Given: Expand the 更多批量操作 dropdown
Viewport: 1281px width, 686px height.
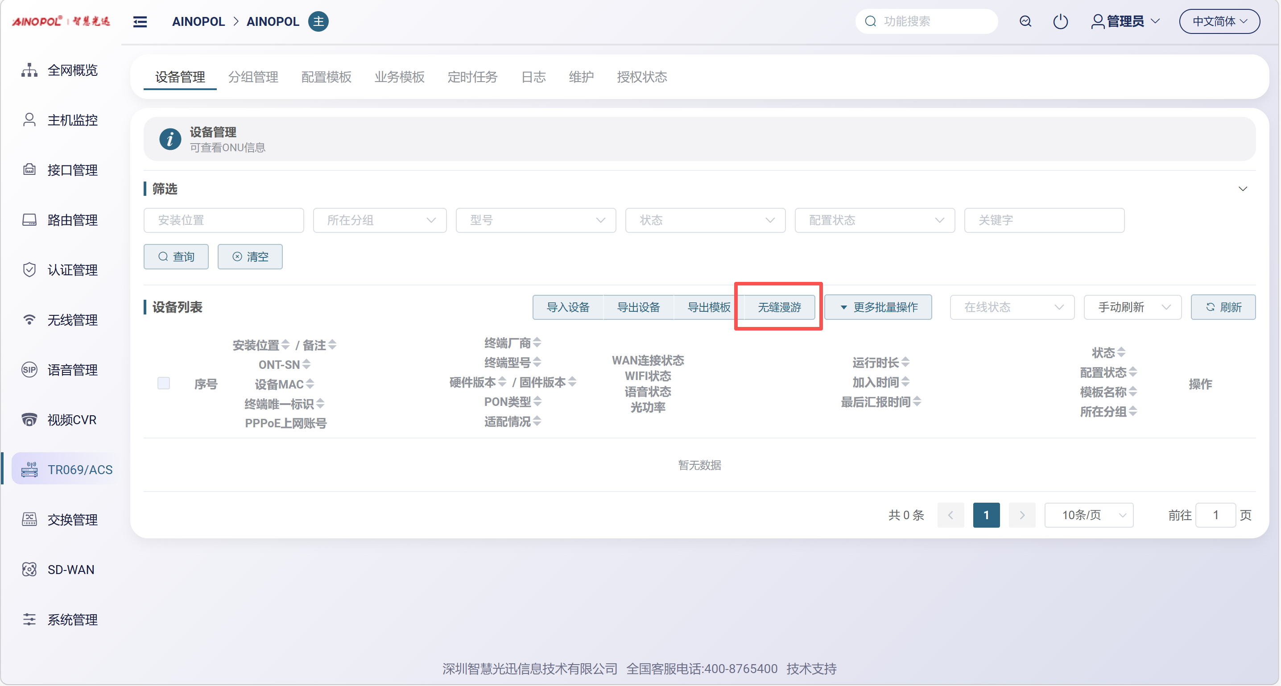Looking at the screenshot, I should [x=878, y=307].
